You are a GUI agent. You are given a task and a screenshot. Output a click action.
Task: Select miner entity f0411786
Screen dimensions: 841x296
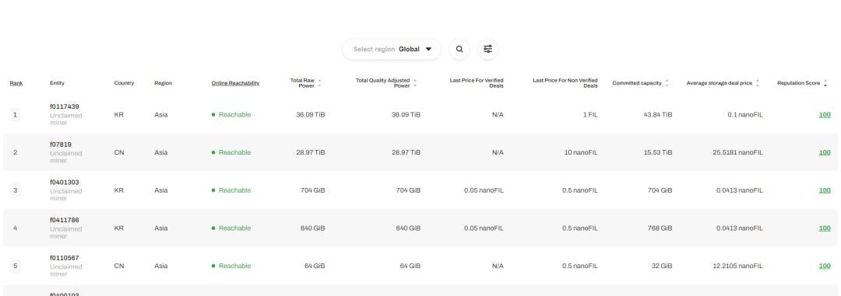[x=65, y=220]
